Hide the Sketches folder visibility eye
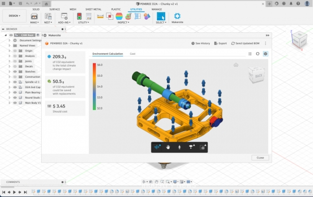Image resolution: width=313 pixels, height=197 pixels. click(x=15, y=71)
